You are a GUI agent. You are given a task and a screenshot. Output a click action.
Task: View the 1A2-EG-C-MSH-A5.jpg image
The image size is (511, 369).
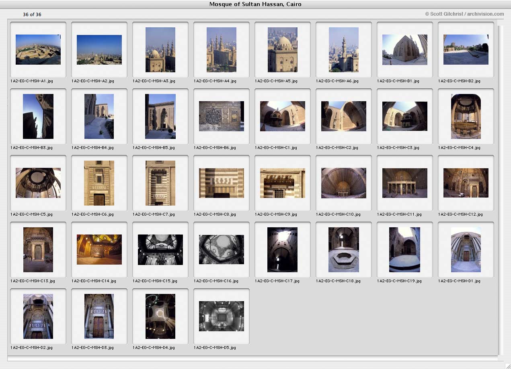coord(283,50)
